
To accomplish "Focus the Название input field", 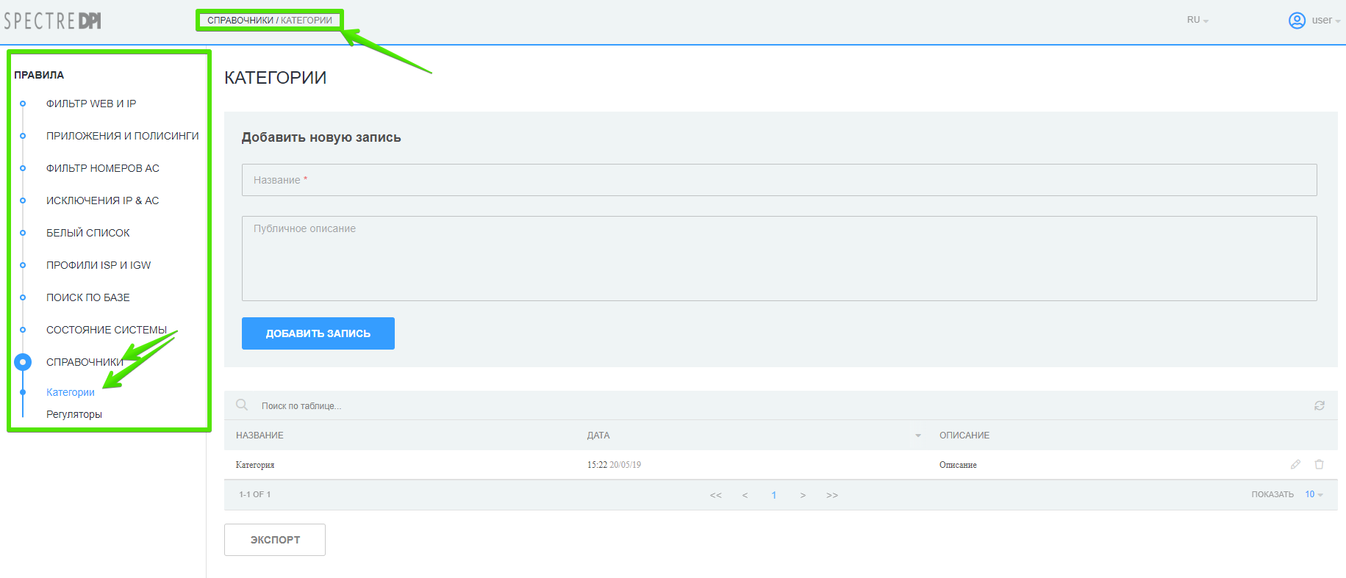I will (778, 180).
